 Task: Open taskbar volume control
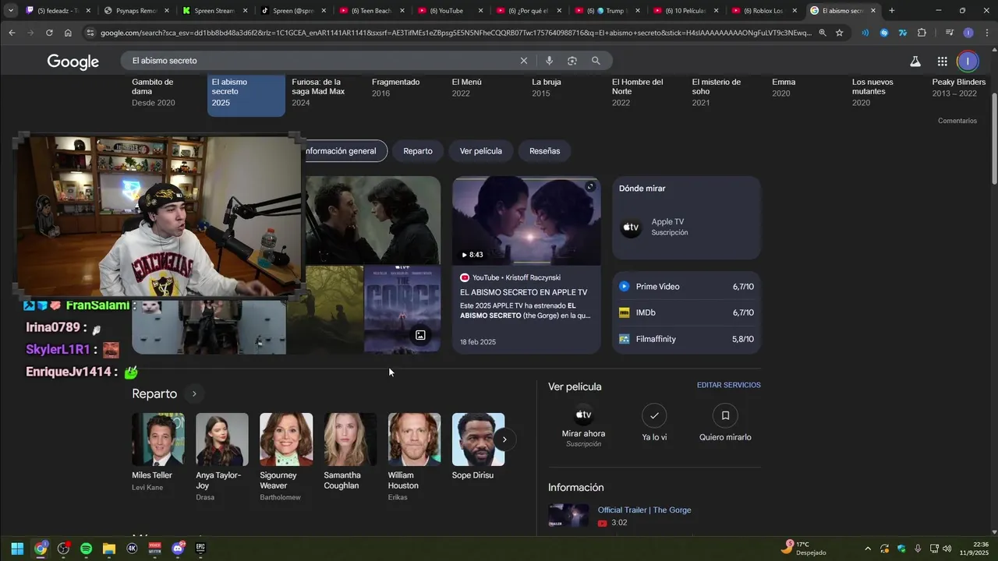tap(947, 549)
